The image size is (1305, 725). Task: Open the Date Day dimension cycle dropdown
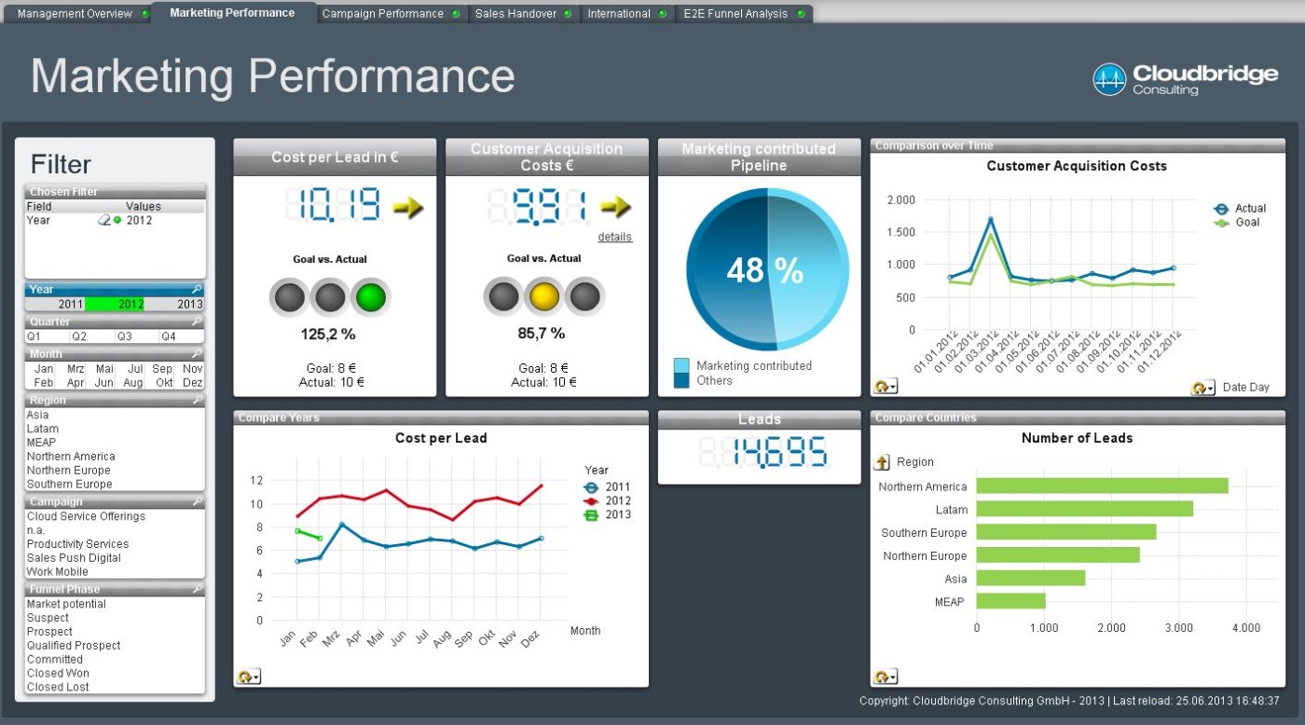point(1203,388)
